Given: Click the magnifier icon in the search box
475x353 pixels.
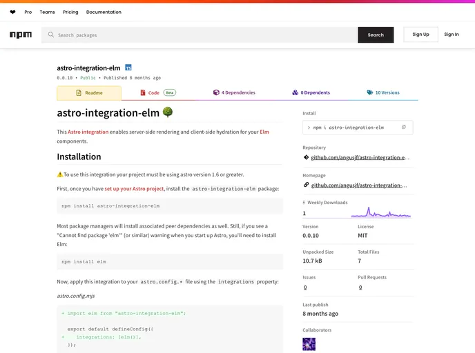Looking at the screenshot, I should [51, 34].
